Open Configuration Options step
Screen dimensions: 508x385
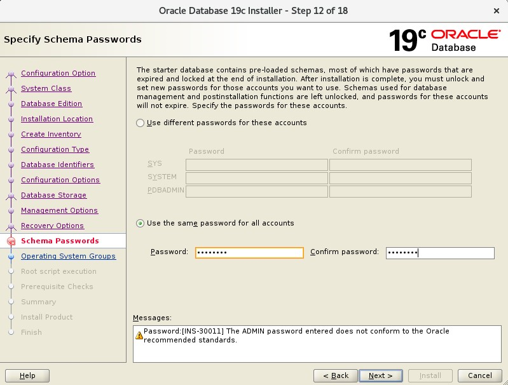click(60, 180)
